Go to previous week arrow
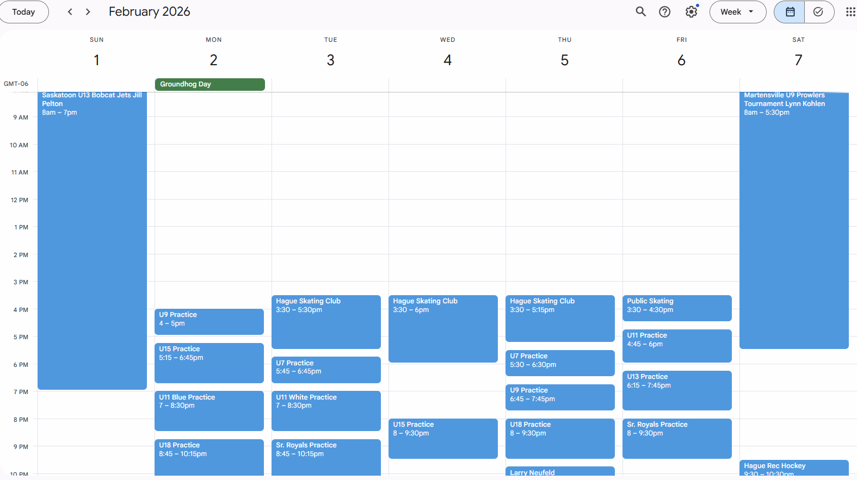This screenshot has height=480, width=857. [70, 11]
